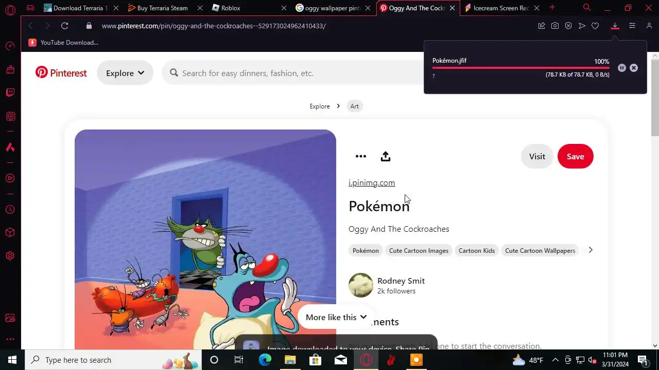Select Cute Cartoon Wallpapers tag
This screenshot has height=370, width=659.
click(540, 250)
